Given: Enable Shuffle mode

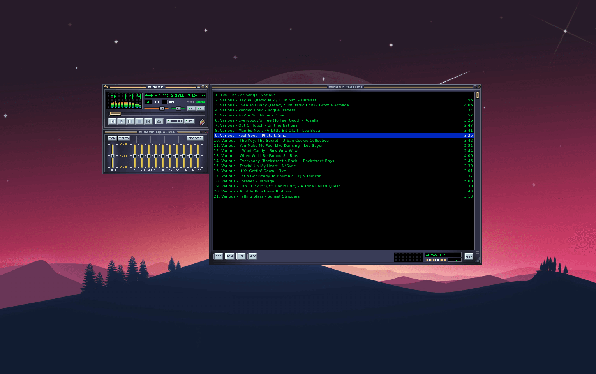Looking at the screenshot, I should (x=175, y=121).
